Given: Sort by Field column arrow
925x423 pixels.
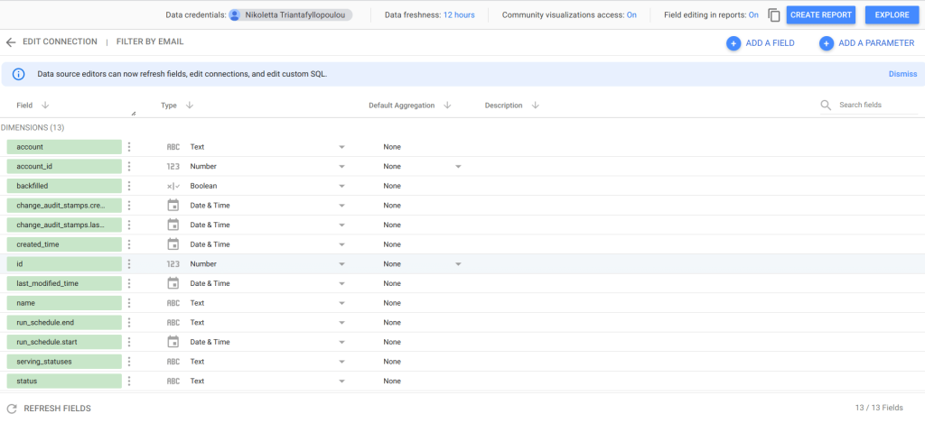Looking at the screenshot, I should click(x=45, y=106).
